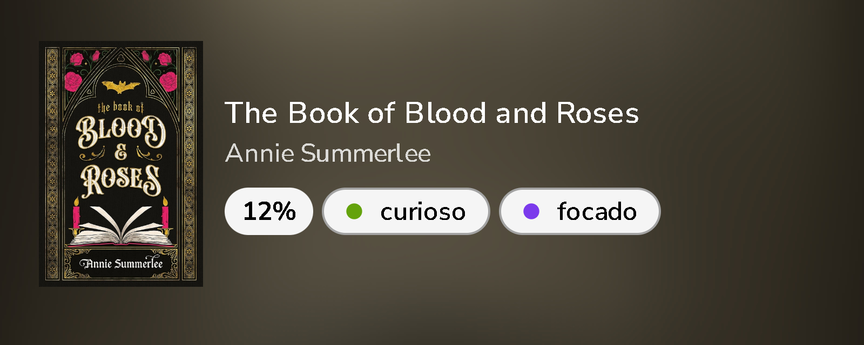Click the purple dot in the focado tag
864x345 pixels.
pos(531,211)
